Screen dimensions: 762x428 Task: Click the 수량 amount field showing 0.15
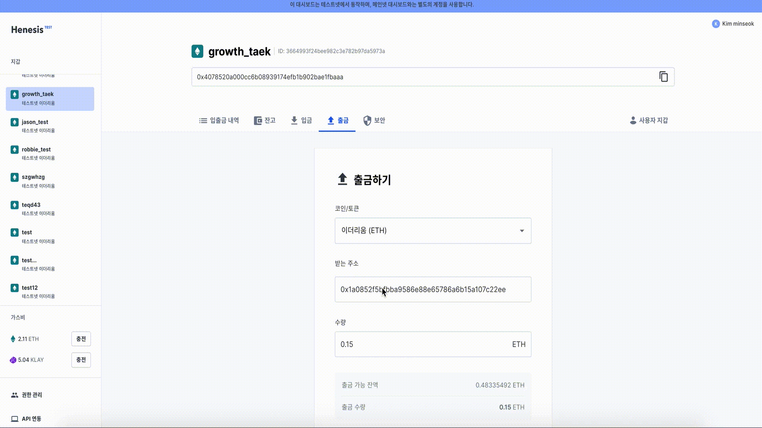(433, 344)
